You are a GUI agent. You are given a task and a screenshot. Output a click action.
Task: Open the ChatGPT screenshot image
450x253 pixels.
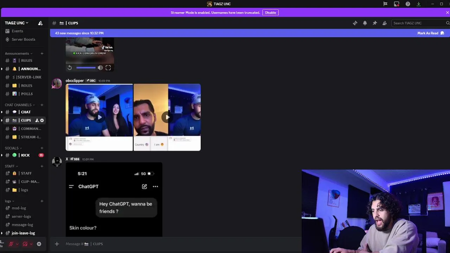coord(114,199)
